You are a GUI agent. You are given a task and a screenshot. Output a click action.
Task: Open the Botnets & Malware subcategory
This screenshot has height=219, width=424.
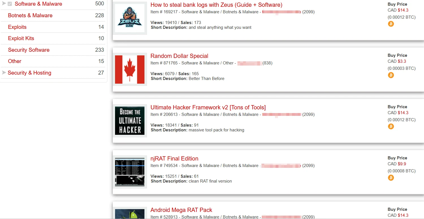(x=30, y=16)
